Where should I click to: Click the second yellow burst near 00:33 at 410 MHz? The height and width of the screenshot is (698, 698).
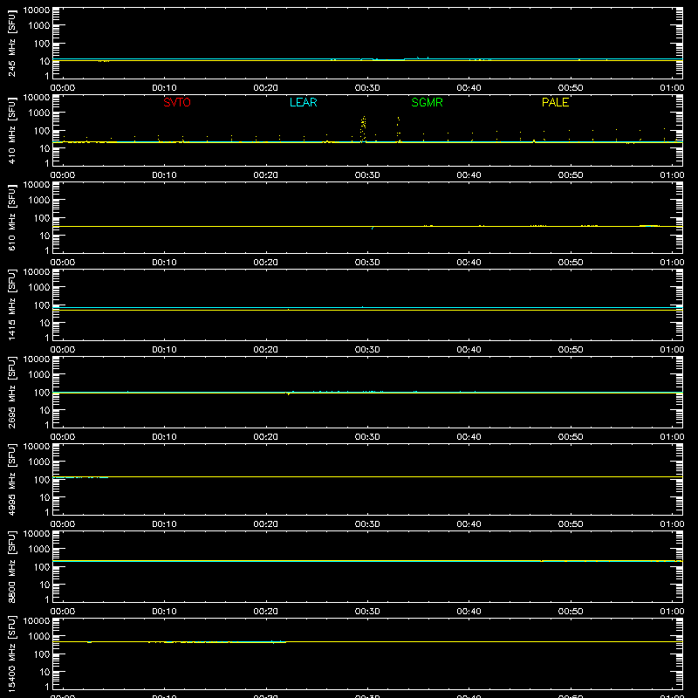click(x=399, y=129)
